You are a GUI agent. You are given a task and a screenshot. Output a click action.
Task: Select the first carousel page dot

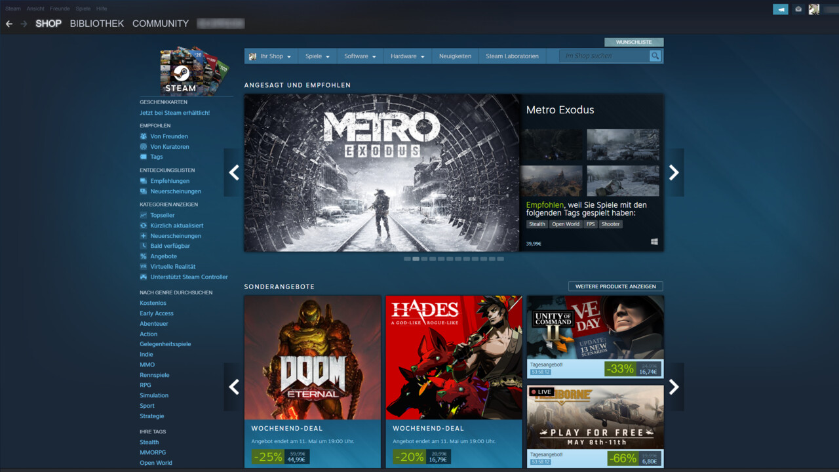[407, 259]
